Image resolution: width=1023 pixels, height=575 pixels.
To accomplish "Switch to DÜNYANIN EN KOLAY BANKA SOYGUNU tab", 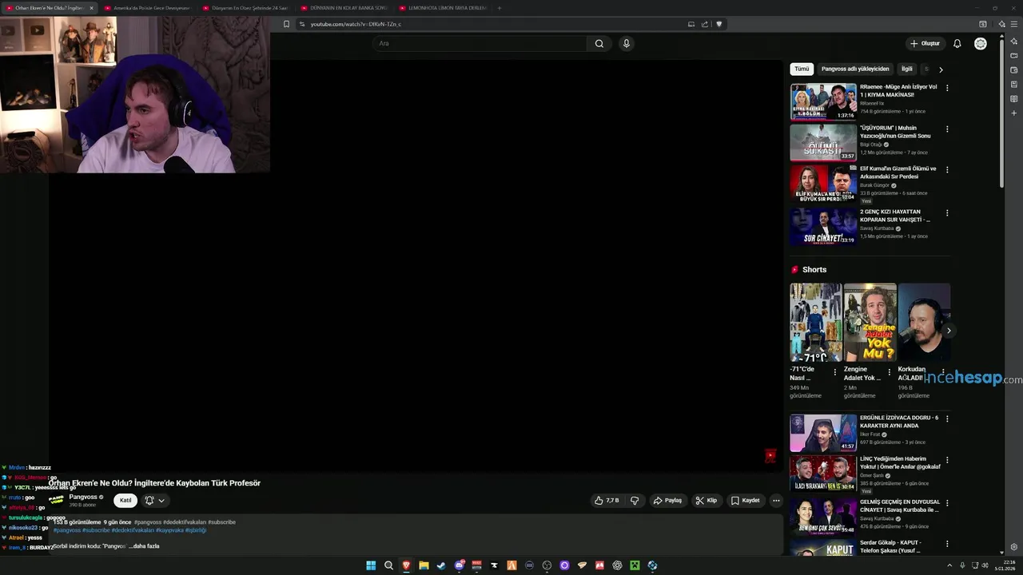I will pos(344,8).
